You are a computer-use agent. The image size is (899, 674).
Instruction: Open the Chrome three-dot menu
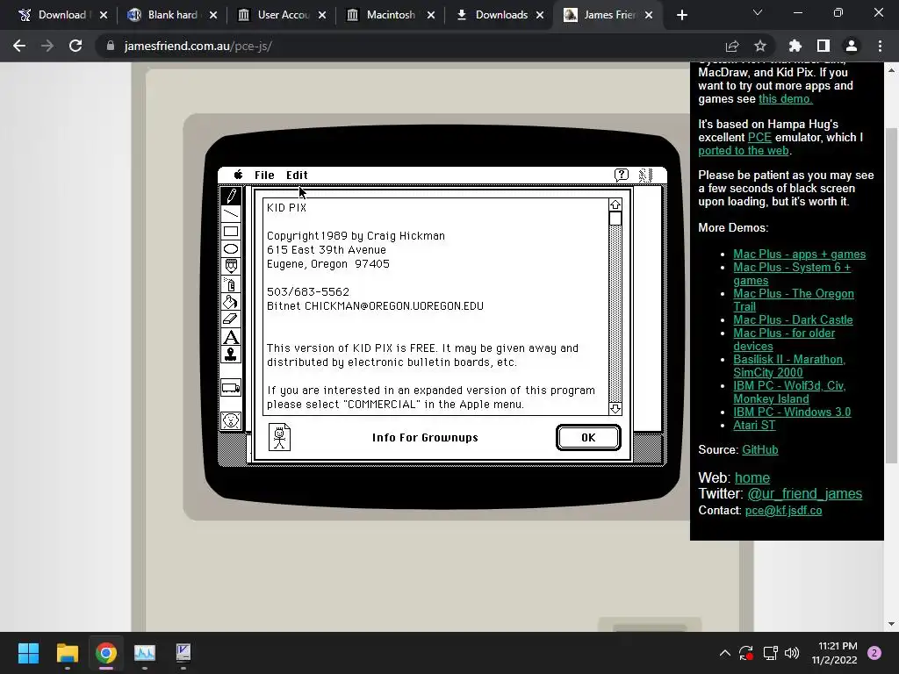[x=880, y=46]
